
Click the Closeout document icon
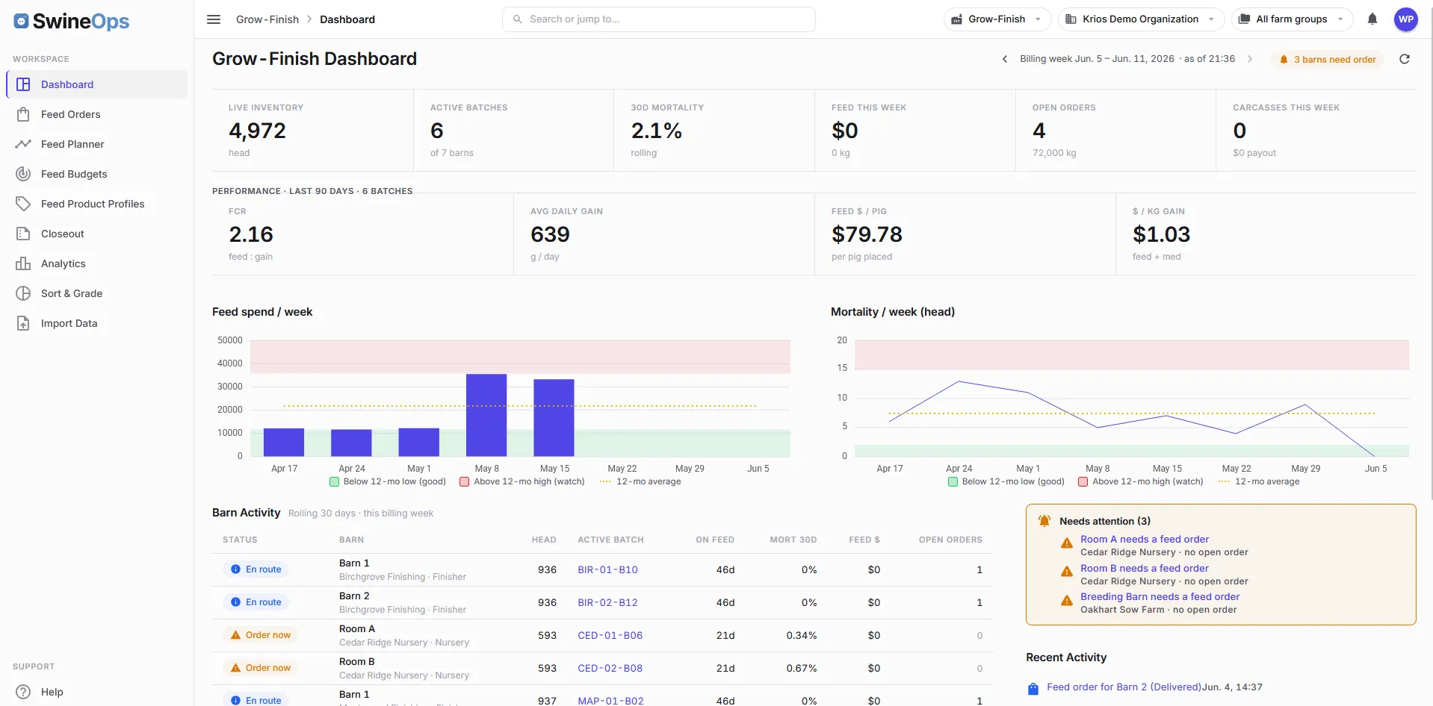(x=23, y=234)
